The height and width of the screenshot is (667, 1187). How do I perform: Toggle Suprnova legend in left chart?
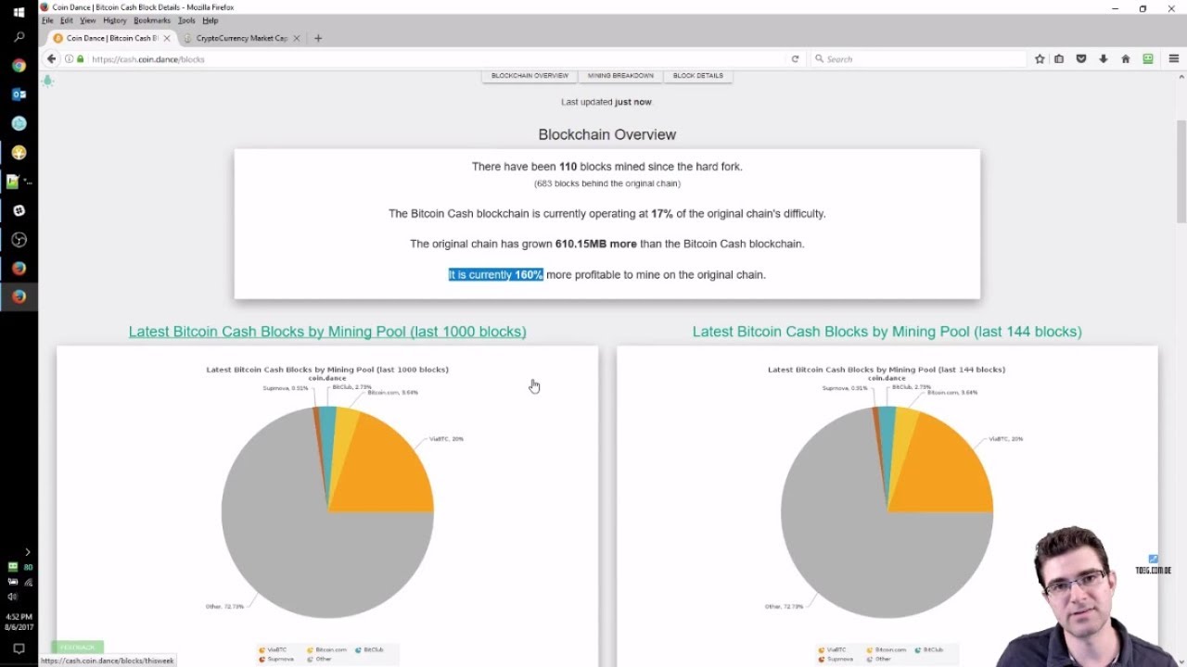pyautogui.click(x=276, y=659)
